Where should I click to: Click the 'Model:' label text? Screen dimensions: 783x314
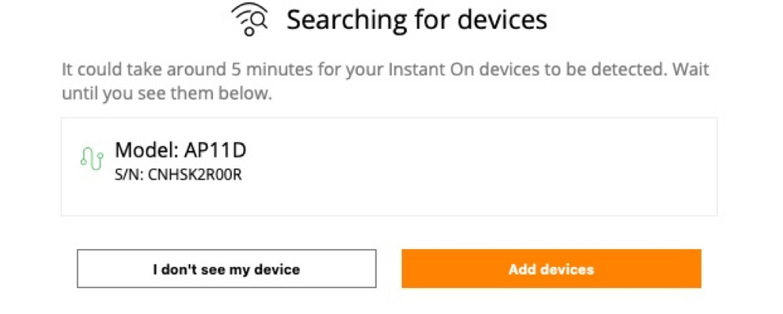147,150
